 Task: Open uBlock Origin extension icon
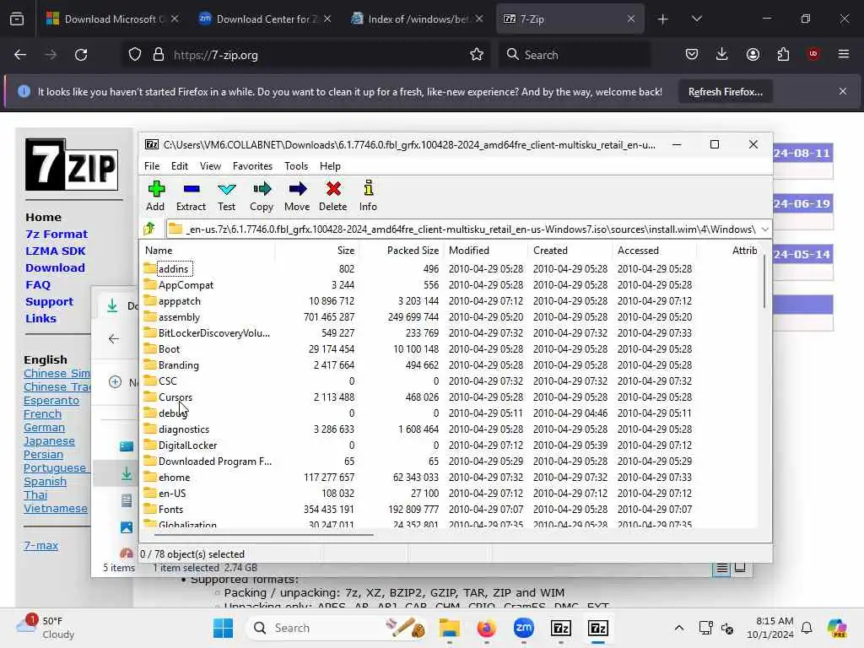813,54
